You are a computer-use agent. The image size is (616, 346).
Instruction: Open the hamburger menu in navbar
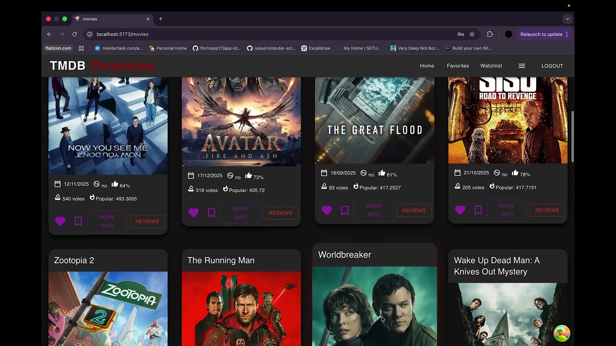tap(522, 66)
